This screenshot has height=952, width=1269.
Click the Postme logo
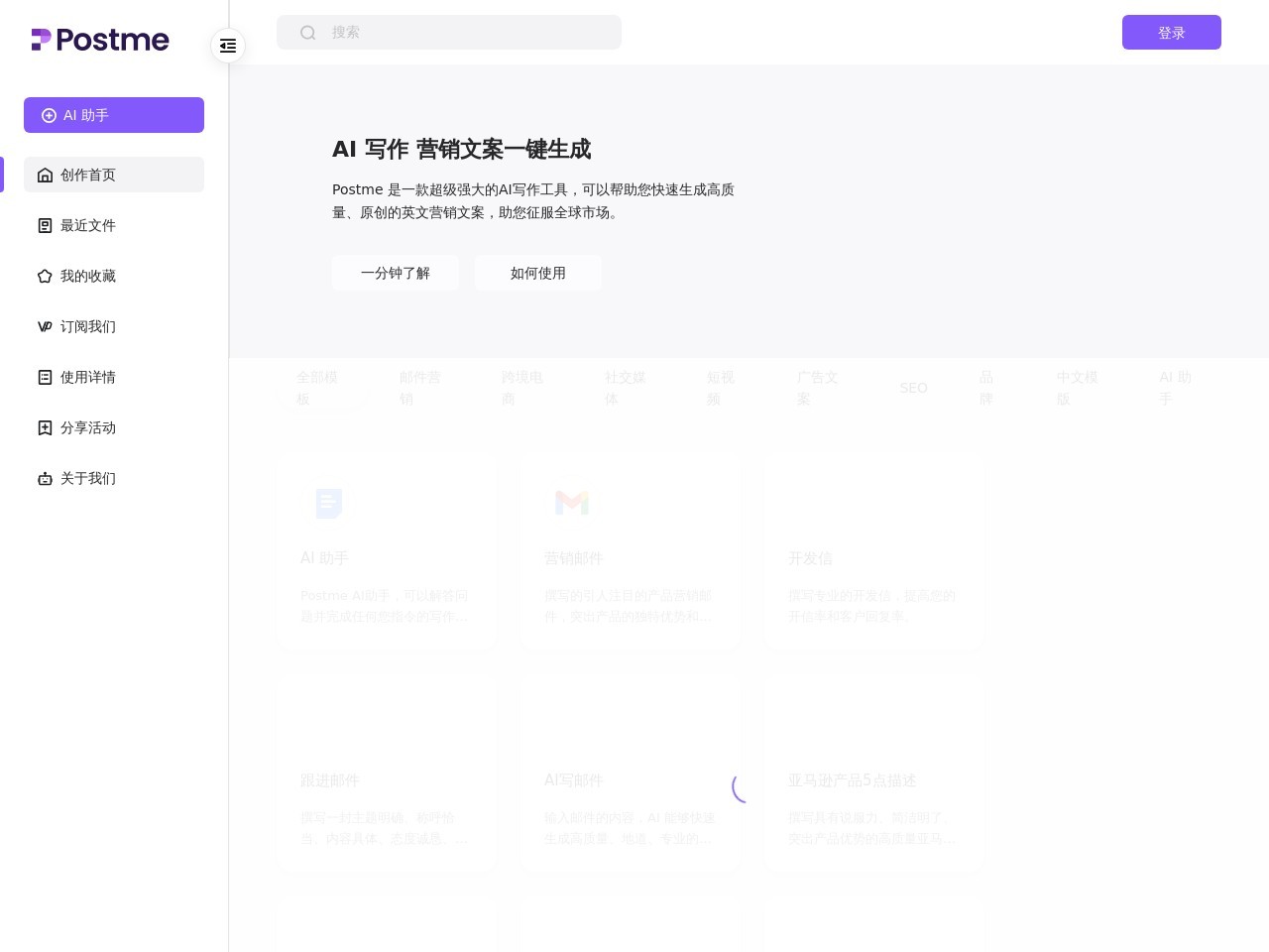coord(100,40)
